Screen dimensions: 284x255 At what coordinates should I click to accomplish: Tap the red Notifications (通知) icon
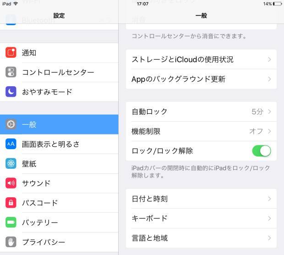click(11, 53)
